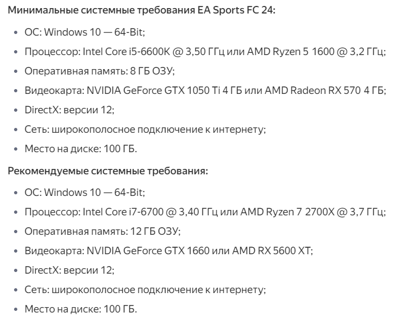
Task: Click the Intel Core i5-6600K processor line
Action: click(x=205, y=52)
